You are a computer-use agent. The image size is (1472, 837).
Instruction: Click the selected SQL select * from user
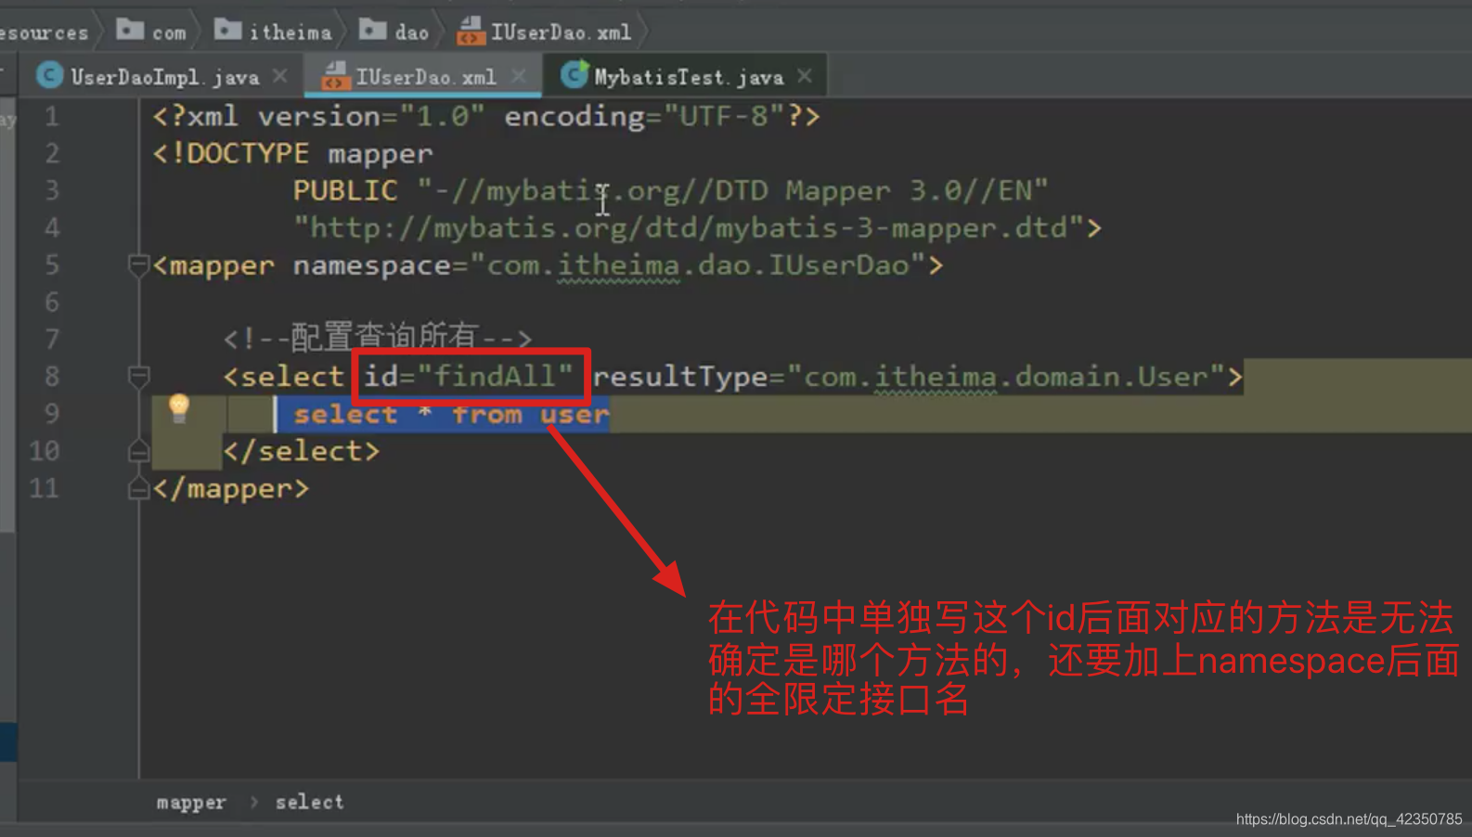451,414
